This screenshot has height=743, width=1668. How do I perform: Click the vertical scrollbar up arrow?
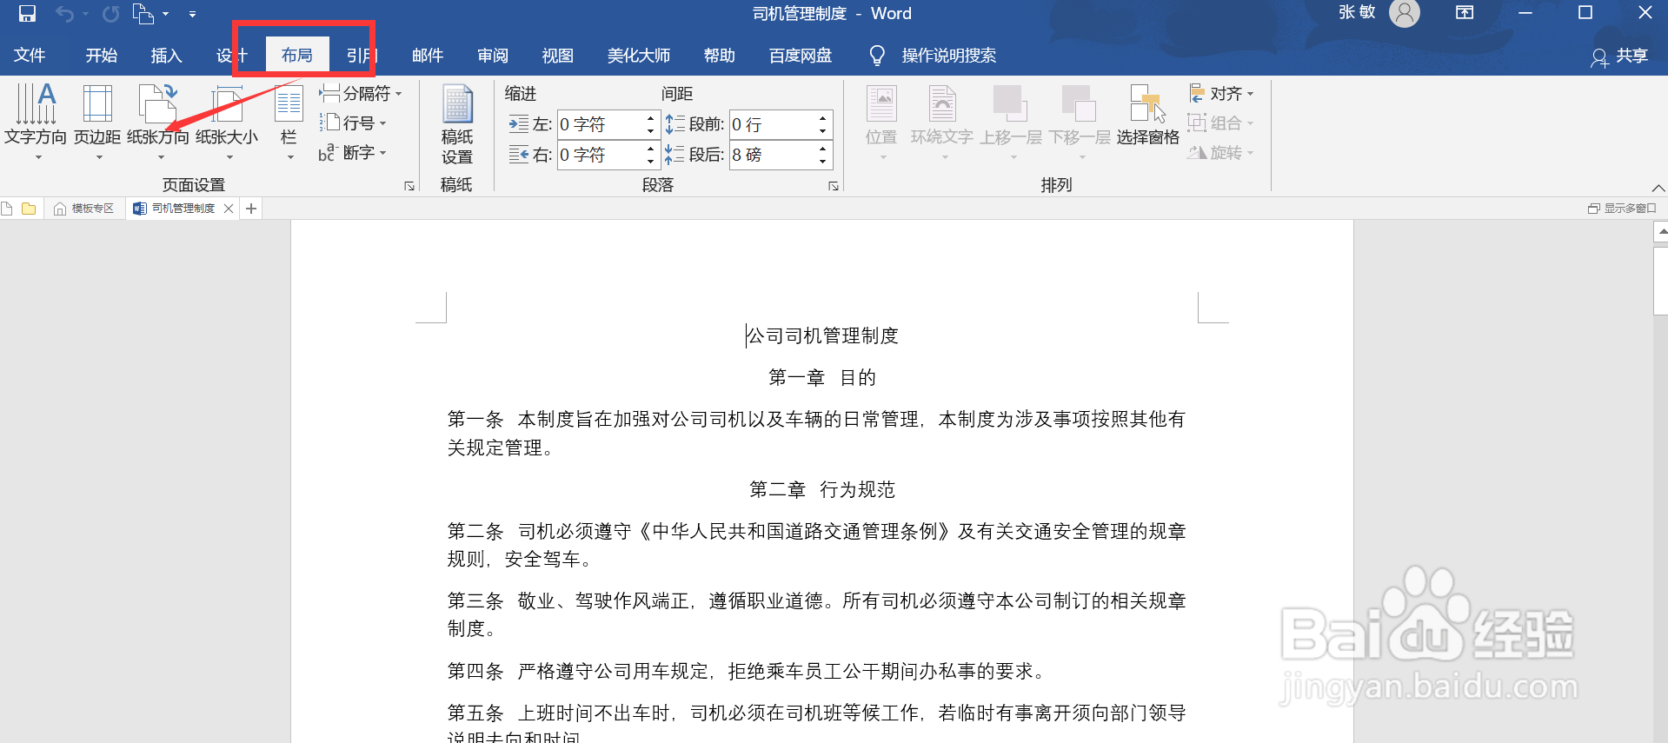click(1661, 231)
